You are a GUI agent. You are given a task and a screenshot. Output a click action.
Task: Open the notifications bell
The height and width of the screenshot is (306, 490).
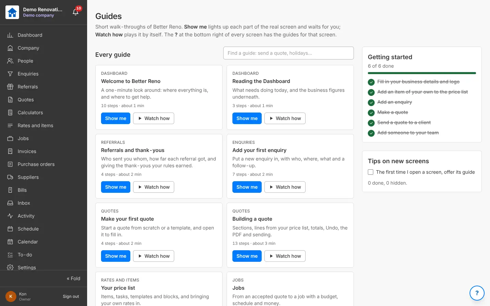click(76, 12)
